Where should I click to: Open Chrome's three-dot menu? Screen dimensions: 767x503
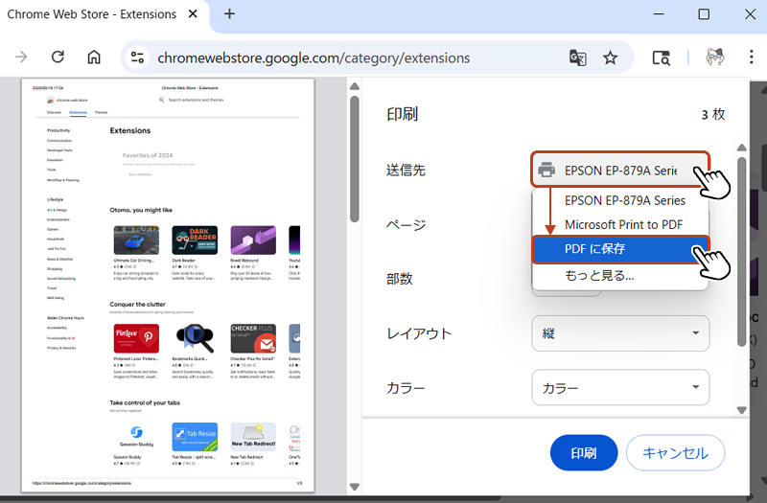[x=752, y=57]
